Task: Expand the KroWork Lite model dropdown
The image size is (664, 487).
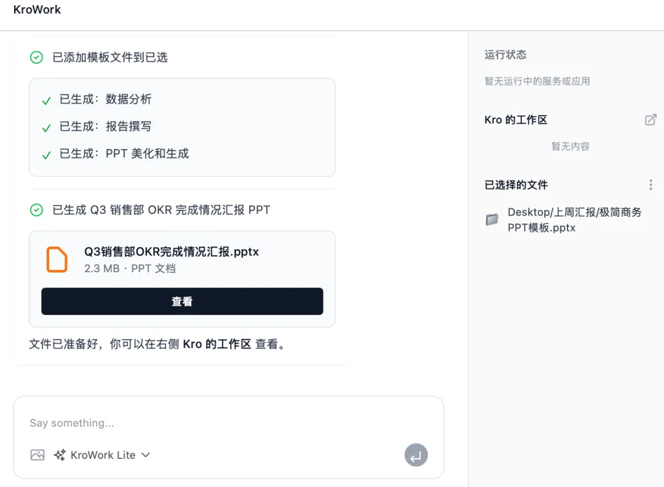Action: (x=146, y=455)
